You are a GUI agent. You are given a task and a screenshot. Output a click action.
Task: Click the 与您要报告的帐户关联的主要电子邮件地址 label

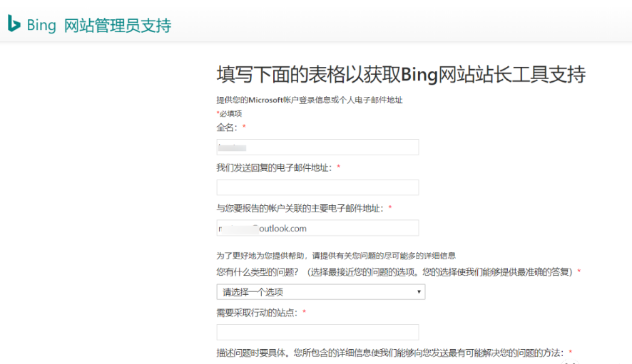[300, 208]
